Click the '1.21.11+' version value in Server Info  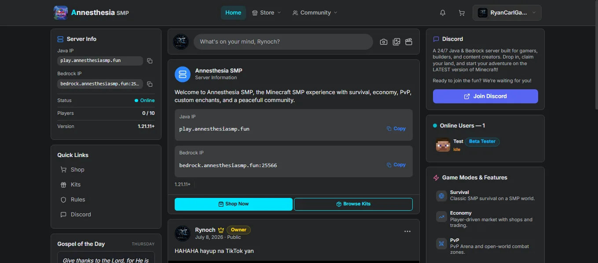146,127
